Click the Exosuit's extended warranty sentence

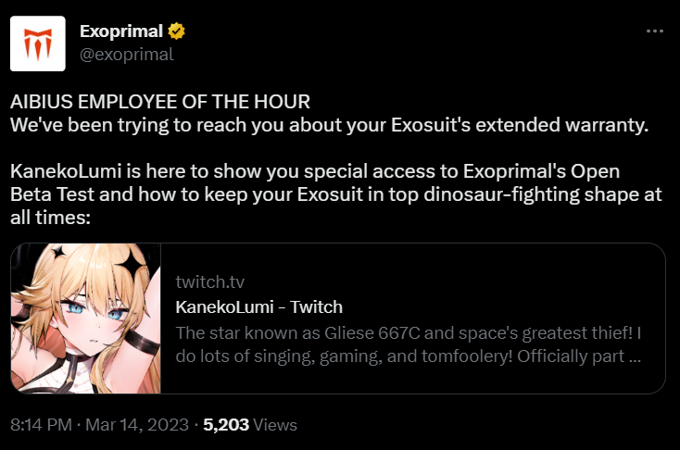pyautogui.click(x=329, y=125)
